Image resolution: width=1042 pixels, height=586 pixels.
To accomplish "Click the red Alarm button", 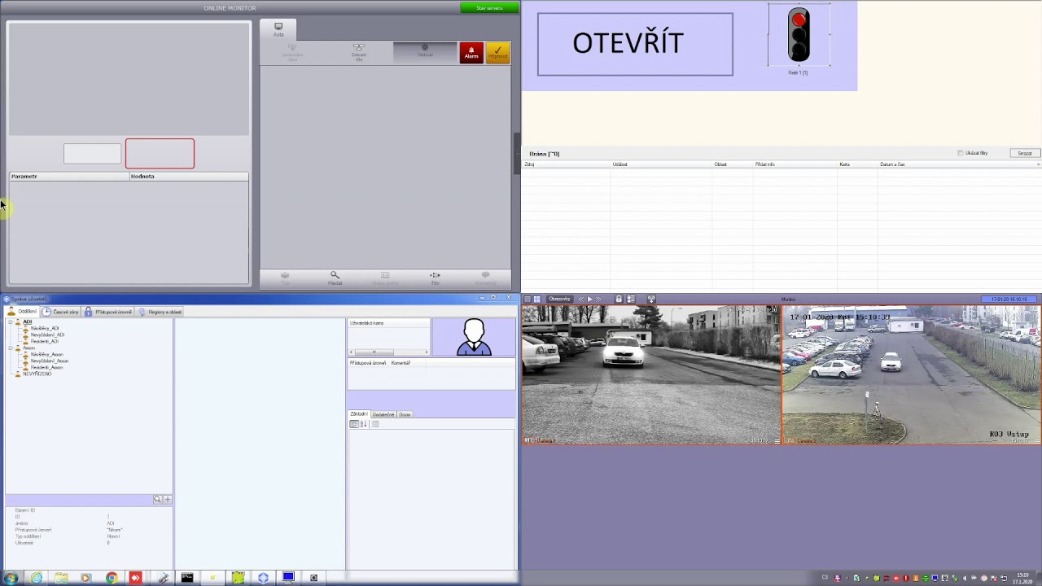I will [x=471, y=53].
